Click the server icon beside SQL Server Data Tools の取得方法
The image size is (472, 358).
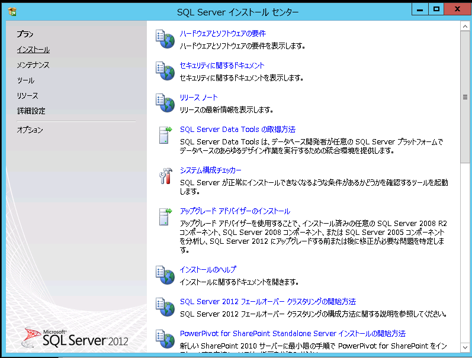click(x=165, y=135)
